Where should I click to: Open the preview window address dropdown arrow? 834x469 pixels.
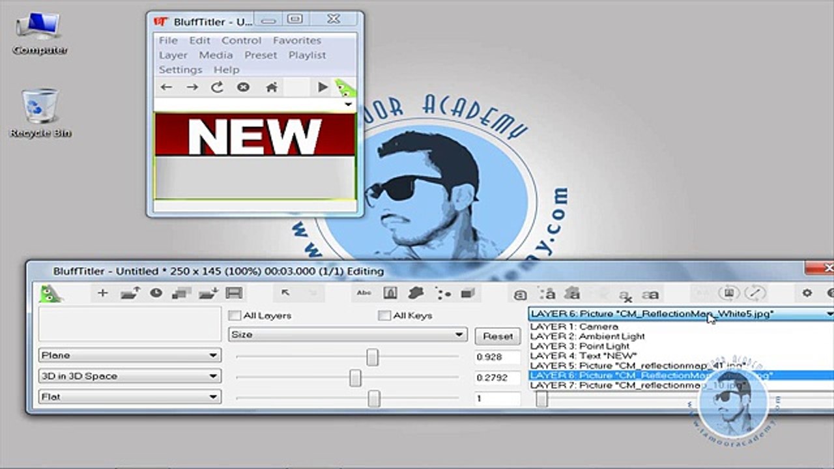click(348, 104)
